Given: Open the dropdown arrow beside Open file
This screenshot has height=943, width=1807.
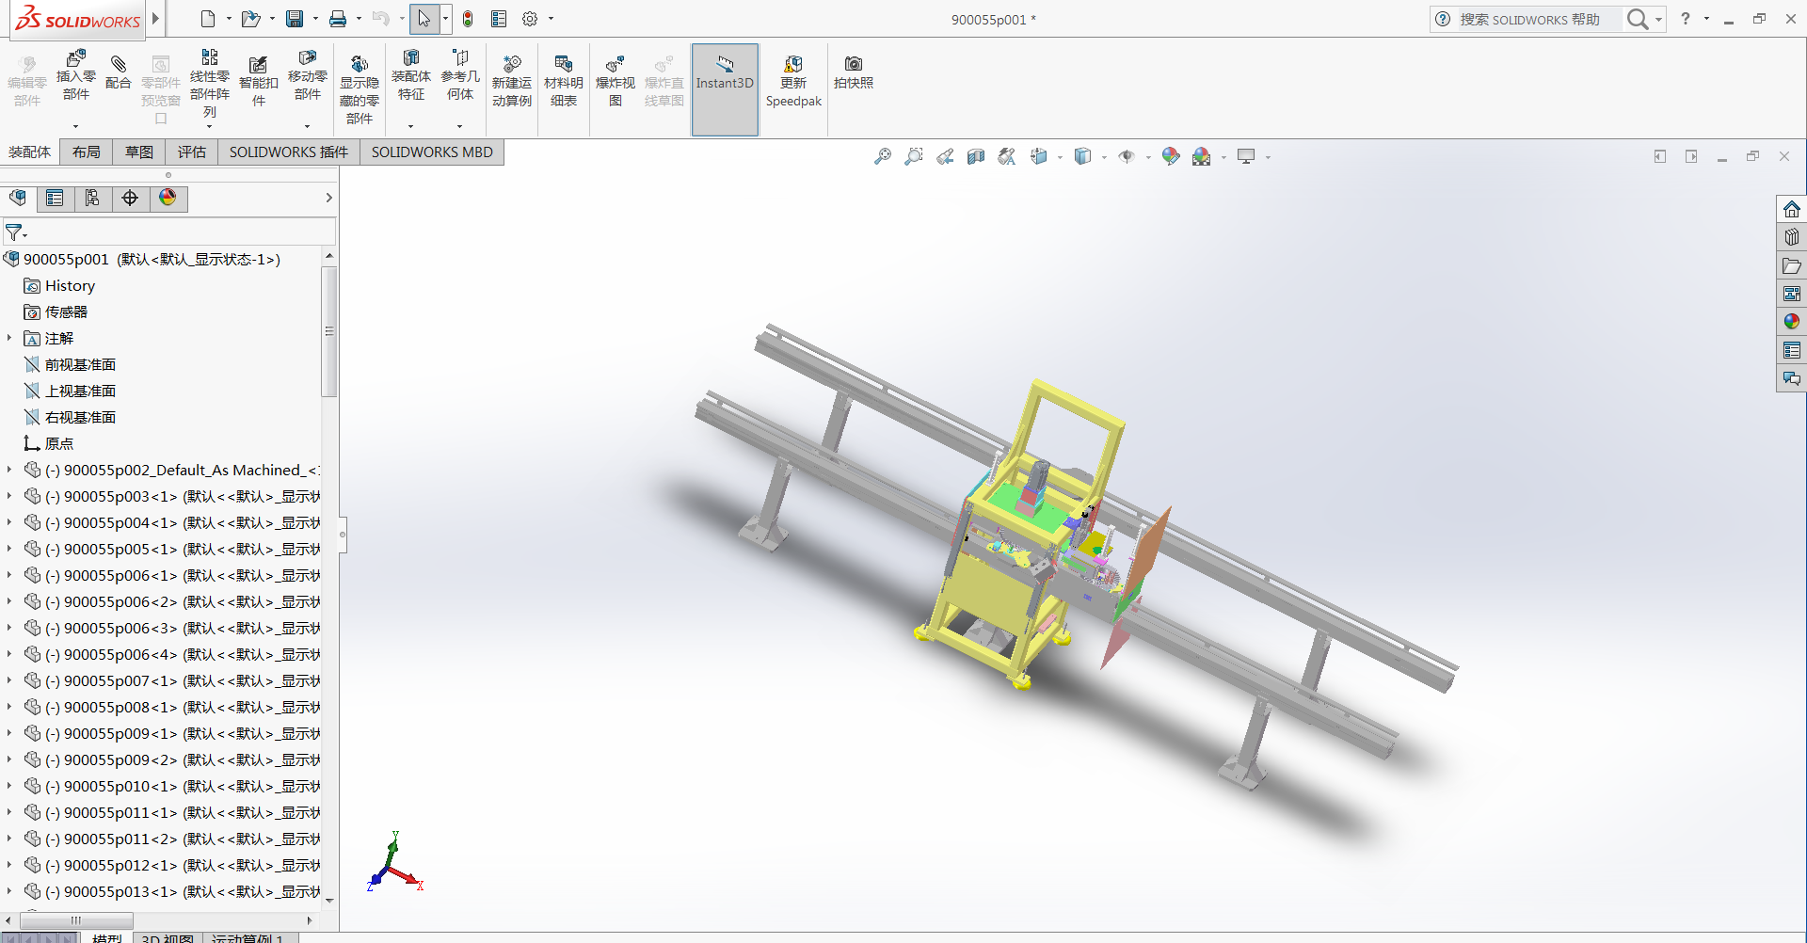Looking at the screenshot, I should [x=272, y=19].
